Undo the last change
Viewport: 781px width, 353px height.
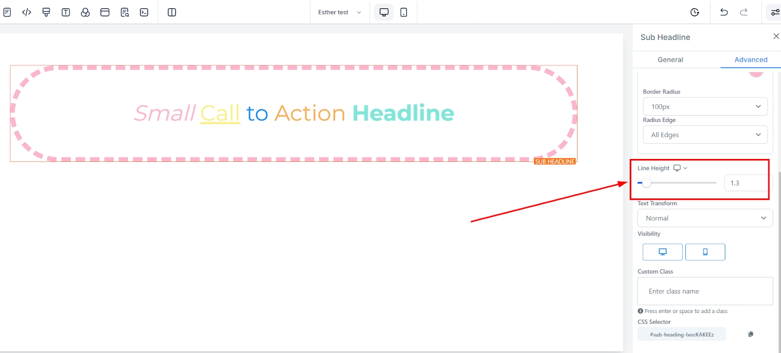724,12
